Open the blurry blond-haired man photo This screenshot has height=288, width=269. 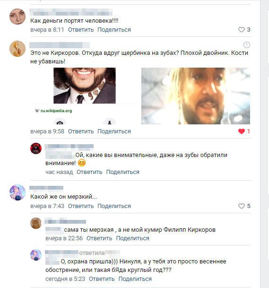(196, 96)
